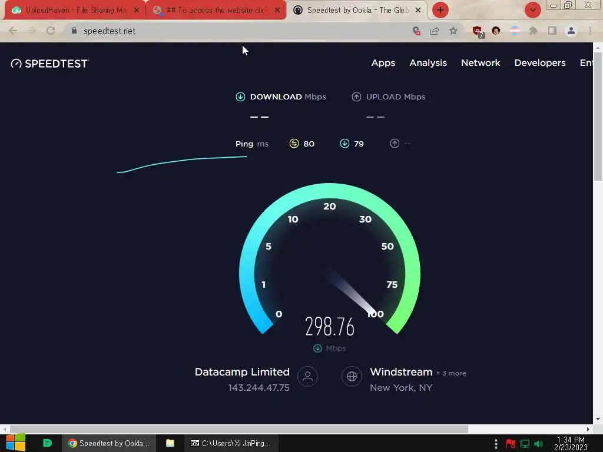Open the Network menu item
The image size is (603, 452).
click(x=481, y=63)
